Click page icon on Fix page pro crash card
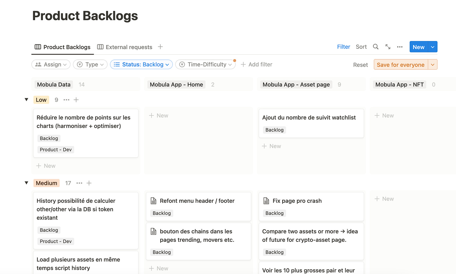The height and width of the screenshot is (274, 456). coord(266,201)
